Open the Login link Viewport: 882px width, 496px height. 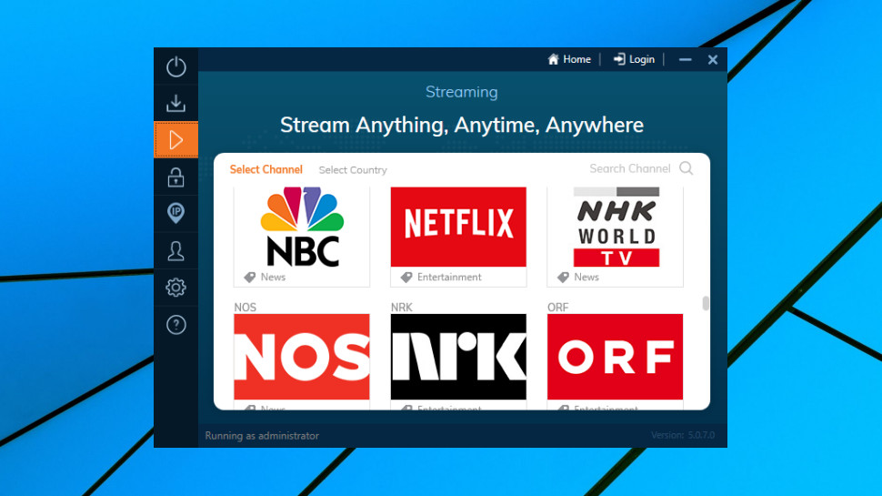coord(634,59)
